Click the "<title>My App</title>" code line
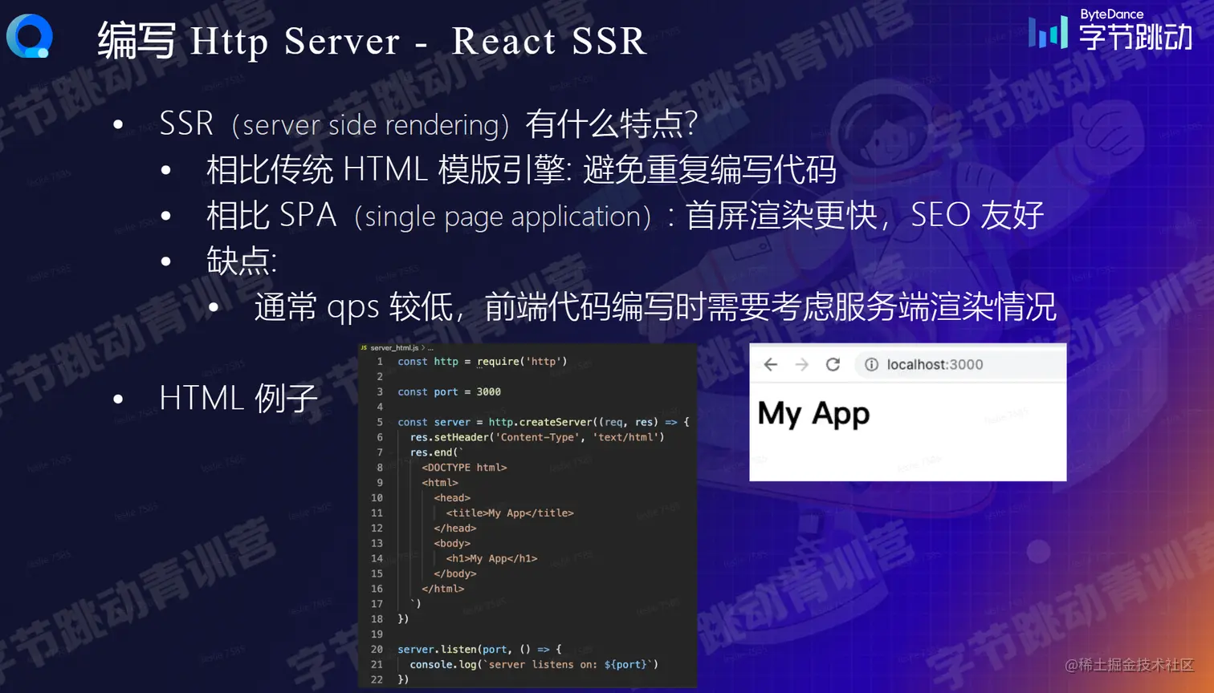1214x693 pixels. tap(510, 513)
